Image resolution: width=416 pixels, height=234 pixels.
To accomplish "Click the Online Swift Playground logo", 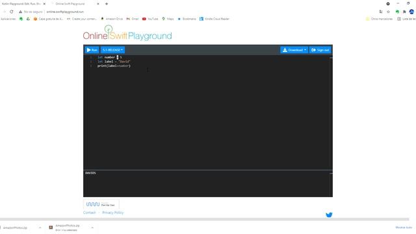I will coord(127,33).
